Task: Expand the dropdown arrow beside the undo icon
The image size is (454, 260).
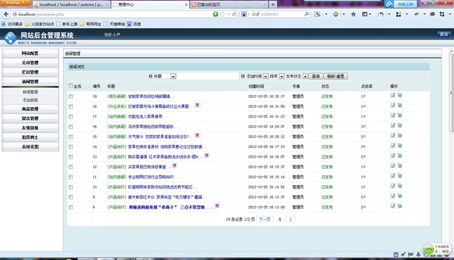Action: pyautogui.click(x=389, y=14)
